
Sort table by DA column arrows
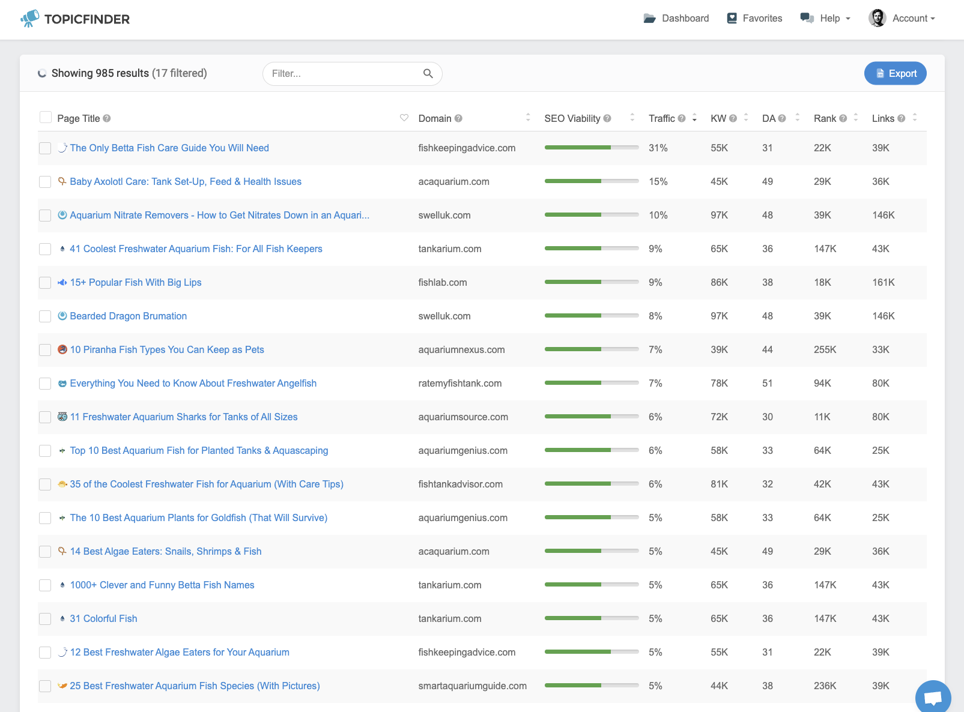click(x=797, y=118)
